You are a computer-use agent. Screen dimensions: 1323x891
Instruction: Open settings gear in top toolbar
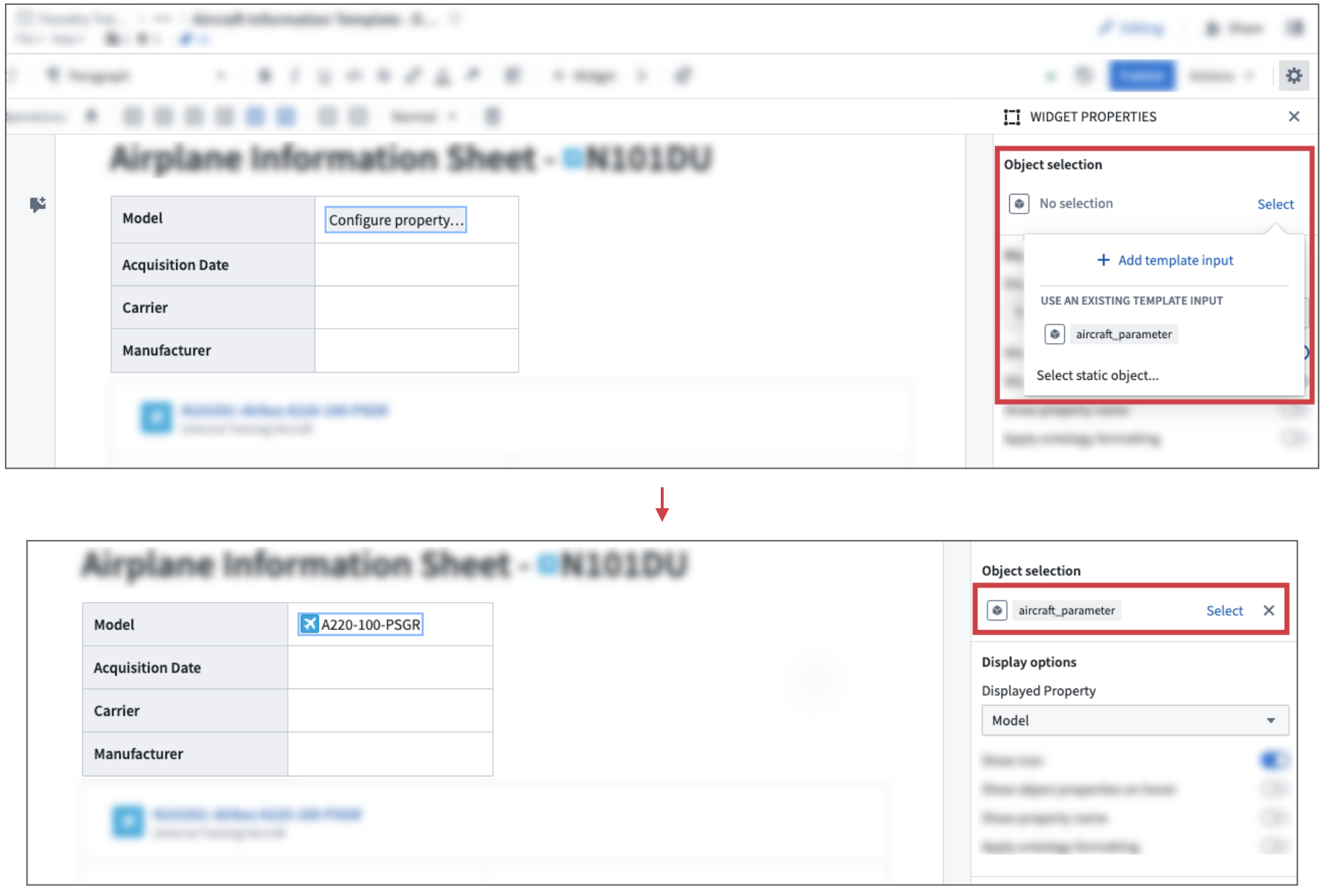(1293, 76)
